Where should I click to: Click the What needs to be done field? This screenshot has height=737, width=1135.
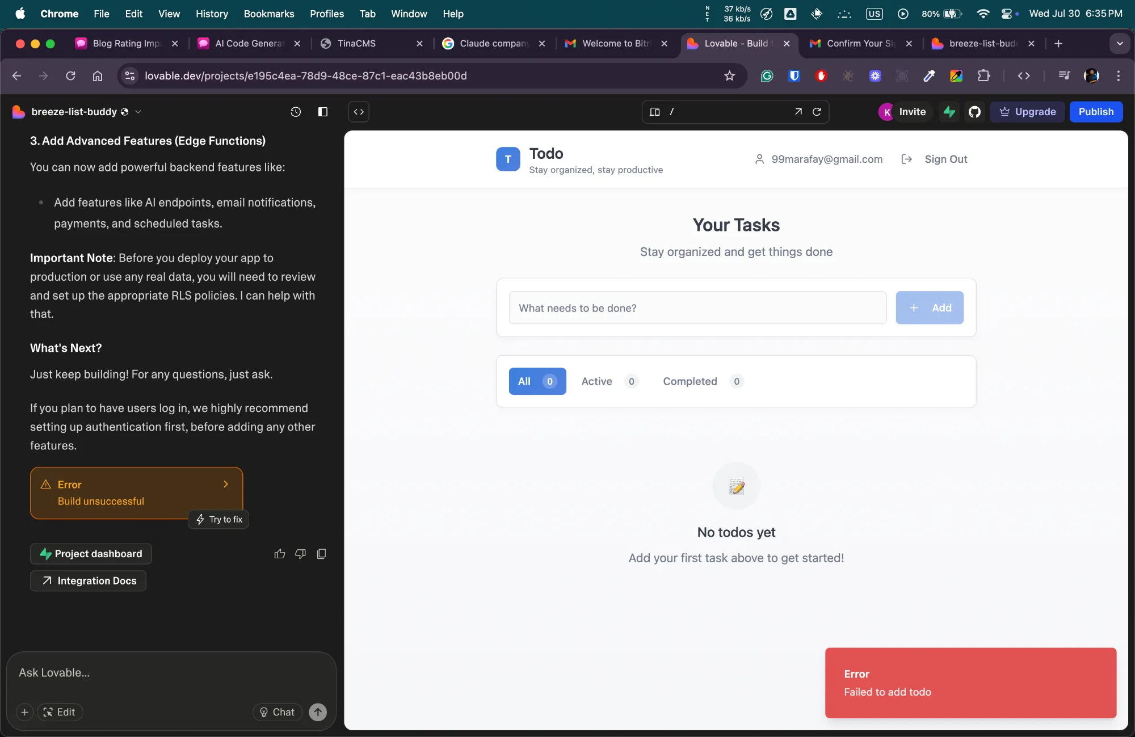[697, 308]
